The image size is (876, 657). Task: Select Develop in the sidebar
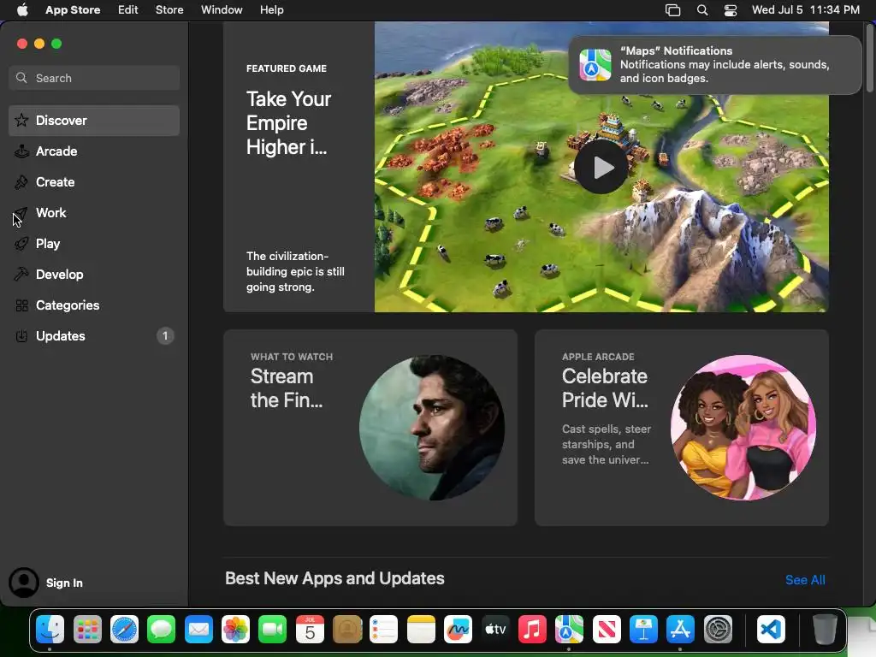[94, 274]
